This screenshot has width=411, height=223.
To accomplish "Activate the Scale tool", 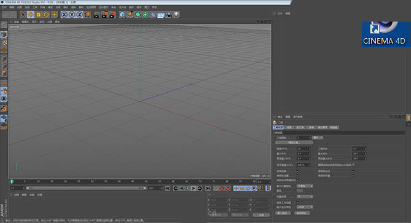I will pos(39,15).
